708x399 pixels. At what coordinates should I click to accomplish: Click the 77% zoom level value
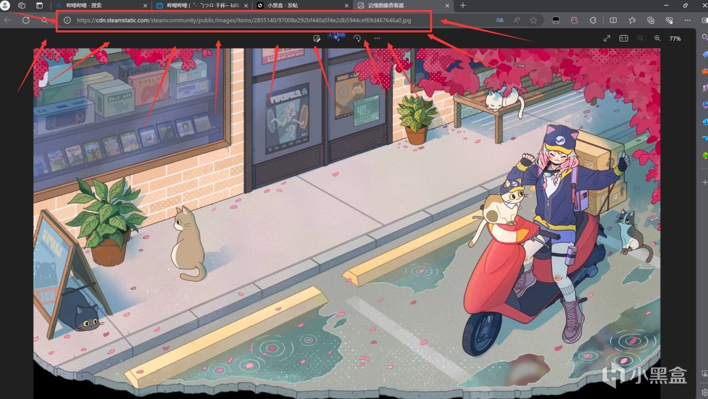pyautogui.click(x=675, y=39)
